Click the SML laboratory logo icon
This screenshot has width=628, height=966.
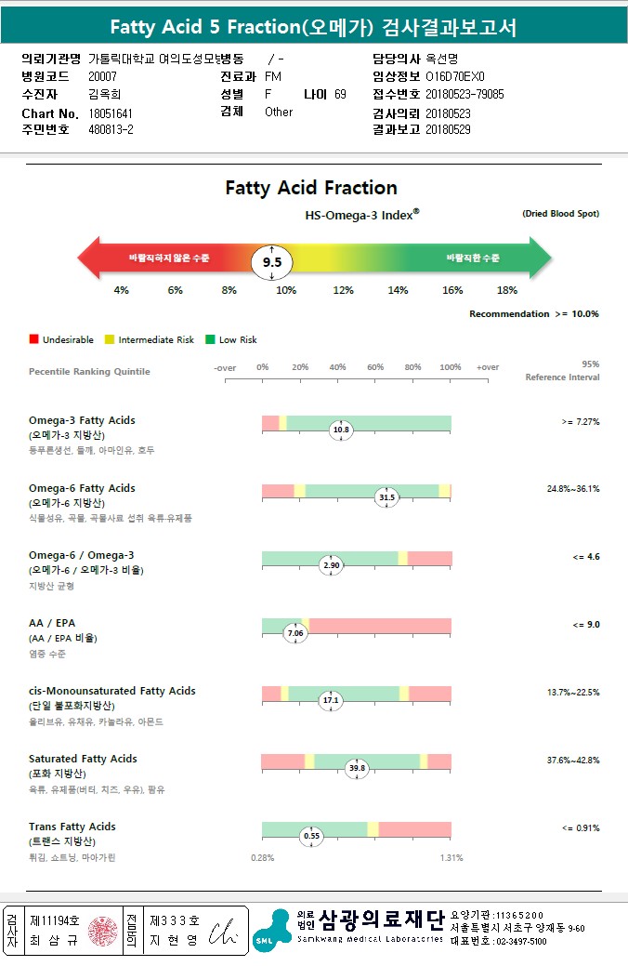click(x=271, y=931)
